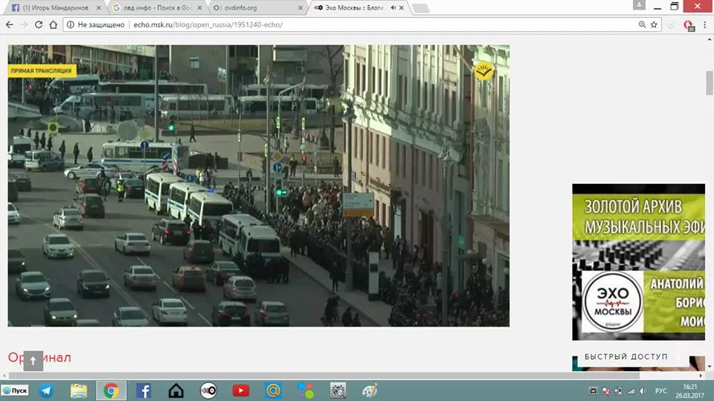Open the Chrome three-dot menu
The image size is (714, 401).
pos(704,25)
